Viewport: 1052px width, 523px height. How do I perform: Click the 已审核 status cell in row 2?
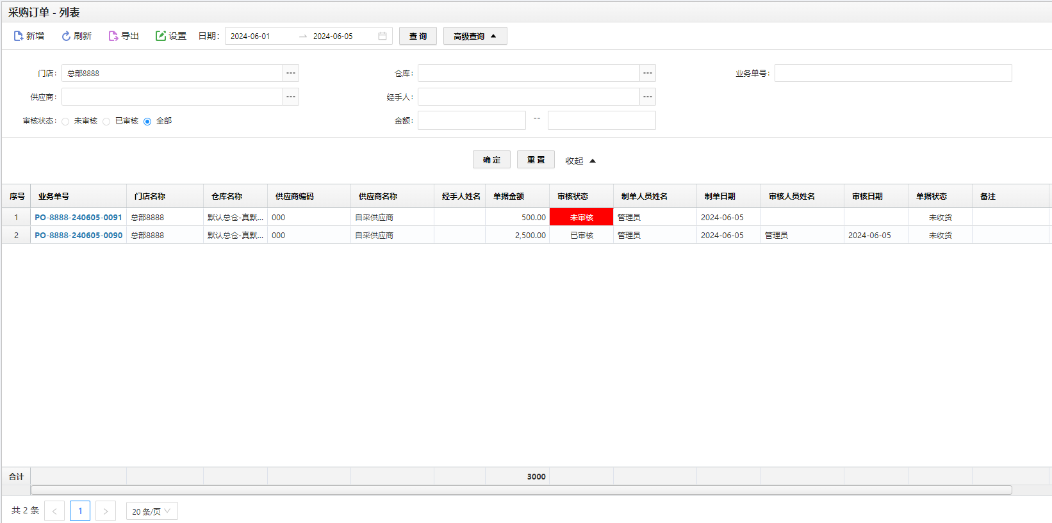coord(582,235)
